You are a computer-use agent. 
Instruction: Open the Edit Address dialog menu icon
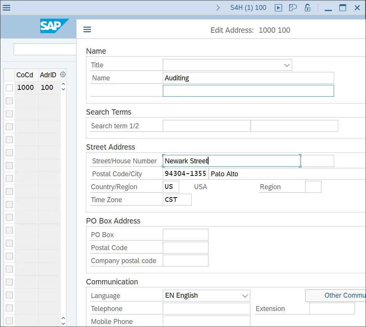87,30
